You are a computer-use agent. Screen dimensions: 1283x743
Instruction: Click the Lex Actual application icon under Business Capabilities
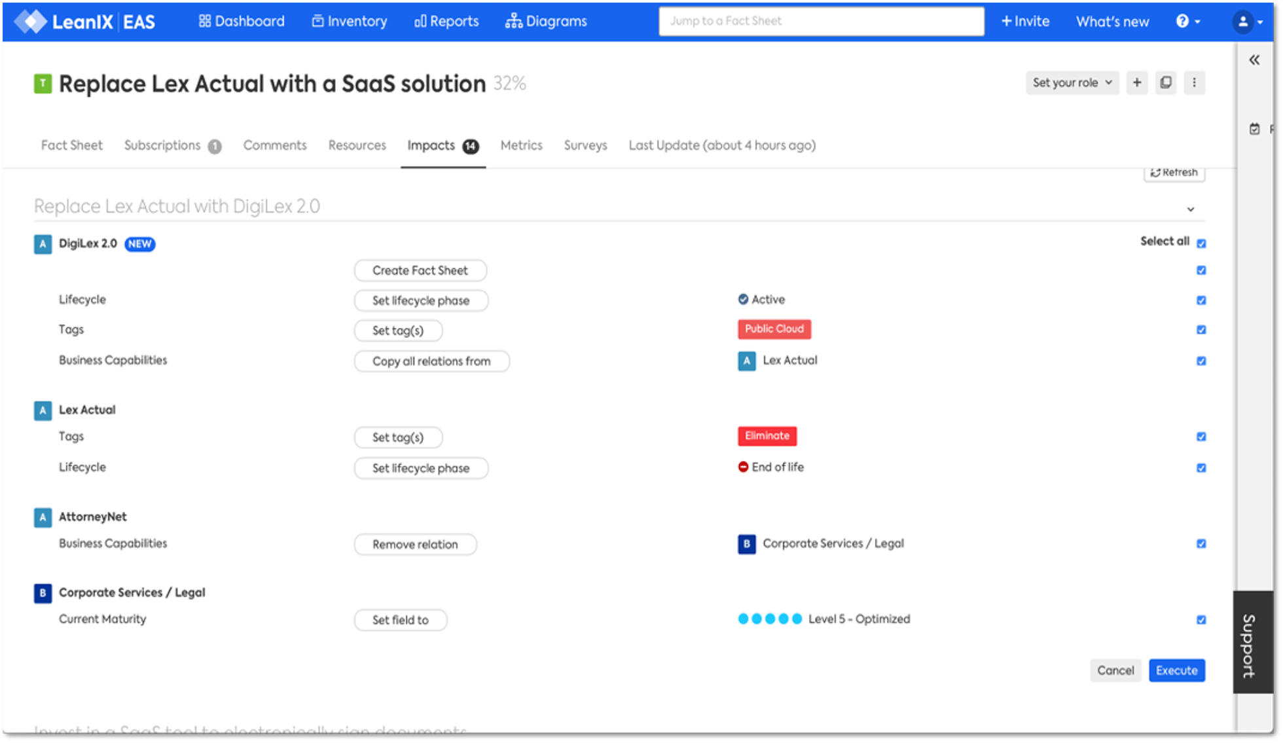(747, 361)
